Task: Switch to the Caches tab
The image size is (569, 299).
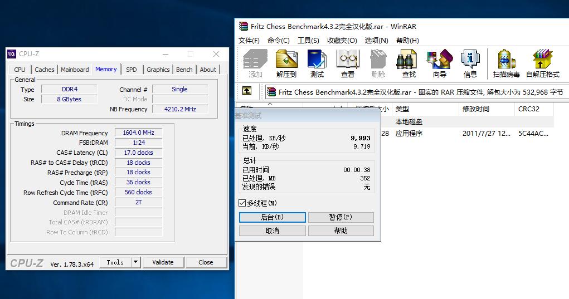Action: pyautogui.click(x=44, y=70)
